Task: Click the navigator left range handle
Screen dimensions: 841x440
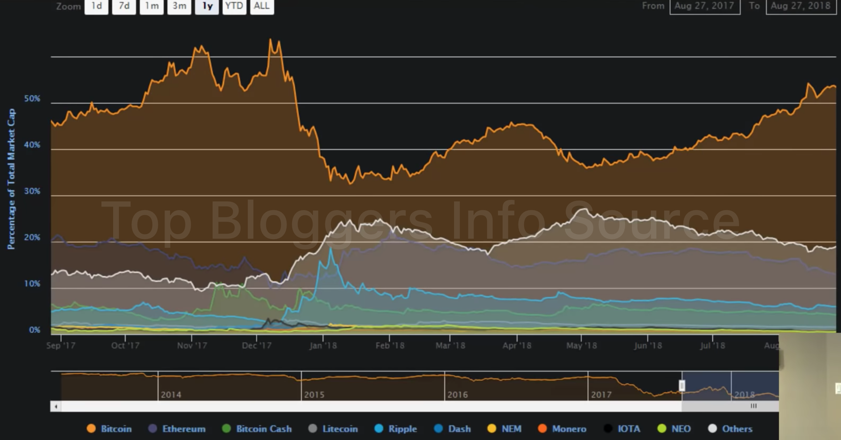Action: (682, 385)
